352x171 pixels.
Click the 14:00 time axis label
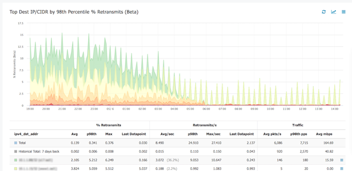334,109
